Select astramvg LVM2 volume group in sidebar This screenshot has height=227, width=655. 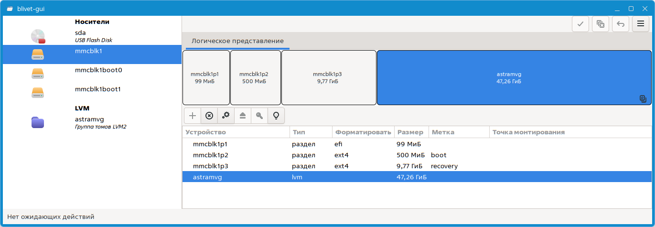[x=91, y=122]
